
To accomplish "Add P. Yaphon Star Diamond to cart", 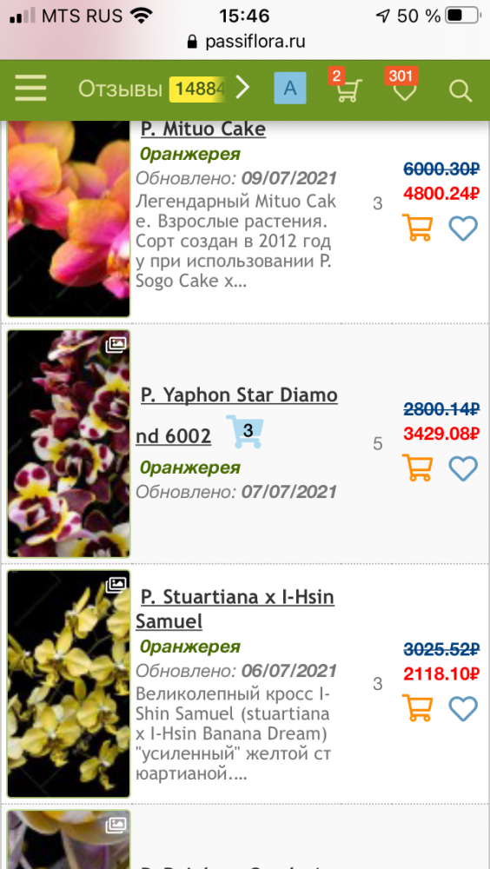I will click(x=417, y=468).
